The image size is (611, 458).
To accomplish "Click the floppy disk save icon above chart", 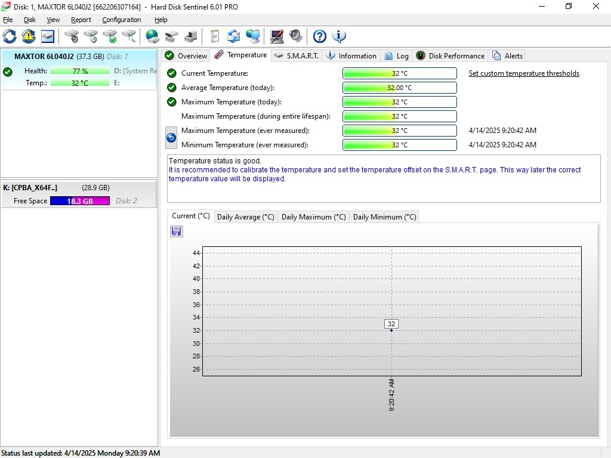I will pyautogui.click(x=176, y=231).
